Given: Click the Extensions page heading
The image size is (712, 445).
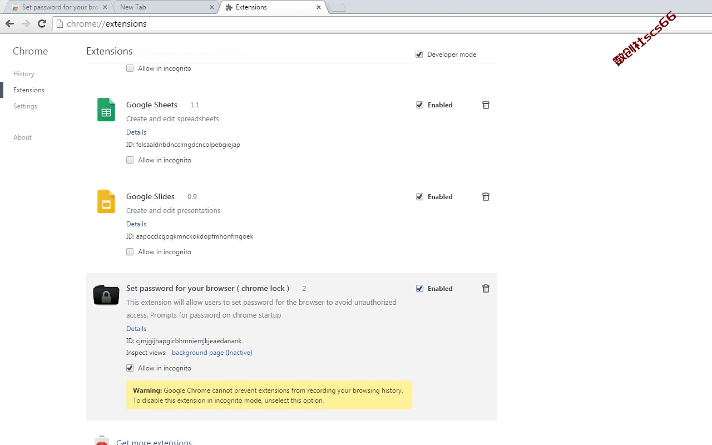Looking at the screenshot, I should click(110, 51).
